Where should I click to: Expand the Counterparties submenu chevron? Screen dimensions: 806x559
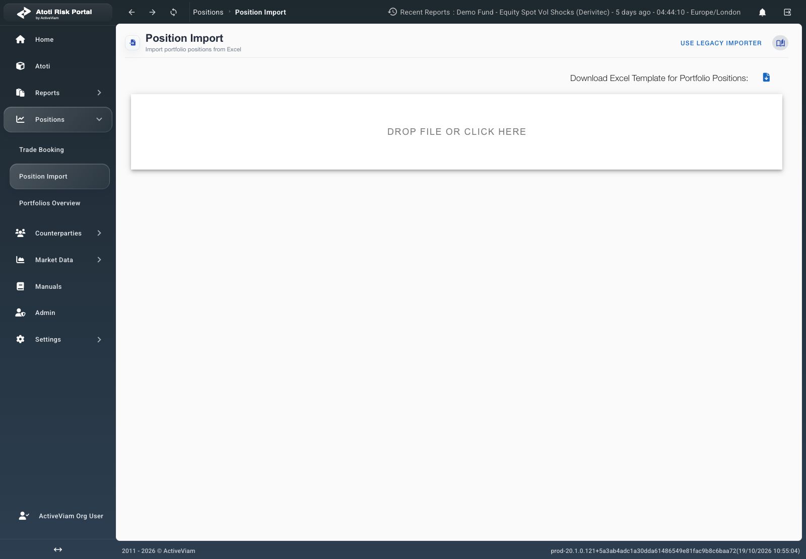(99, 233)
